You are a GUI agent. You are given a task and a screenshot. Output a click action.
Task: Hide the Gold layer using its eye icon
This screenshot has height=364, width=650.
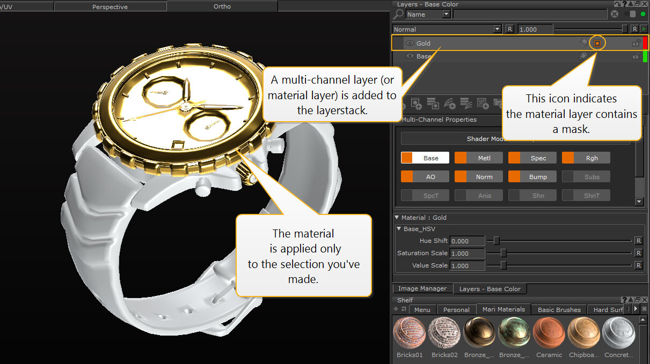pos(410,43)
